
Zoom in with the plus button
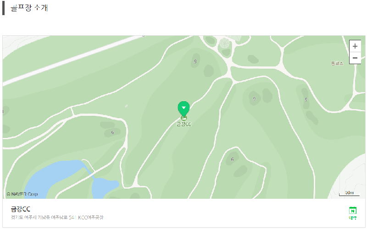[x=355, y=46]
